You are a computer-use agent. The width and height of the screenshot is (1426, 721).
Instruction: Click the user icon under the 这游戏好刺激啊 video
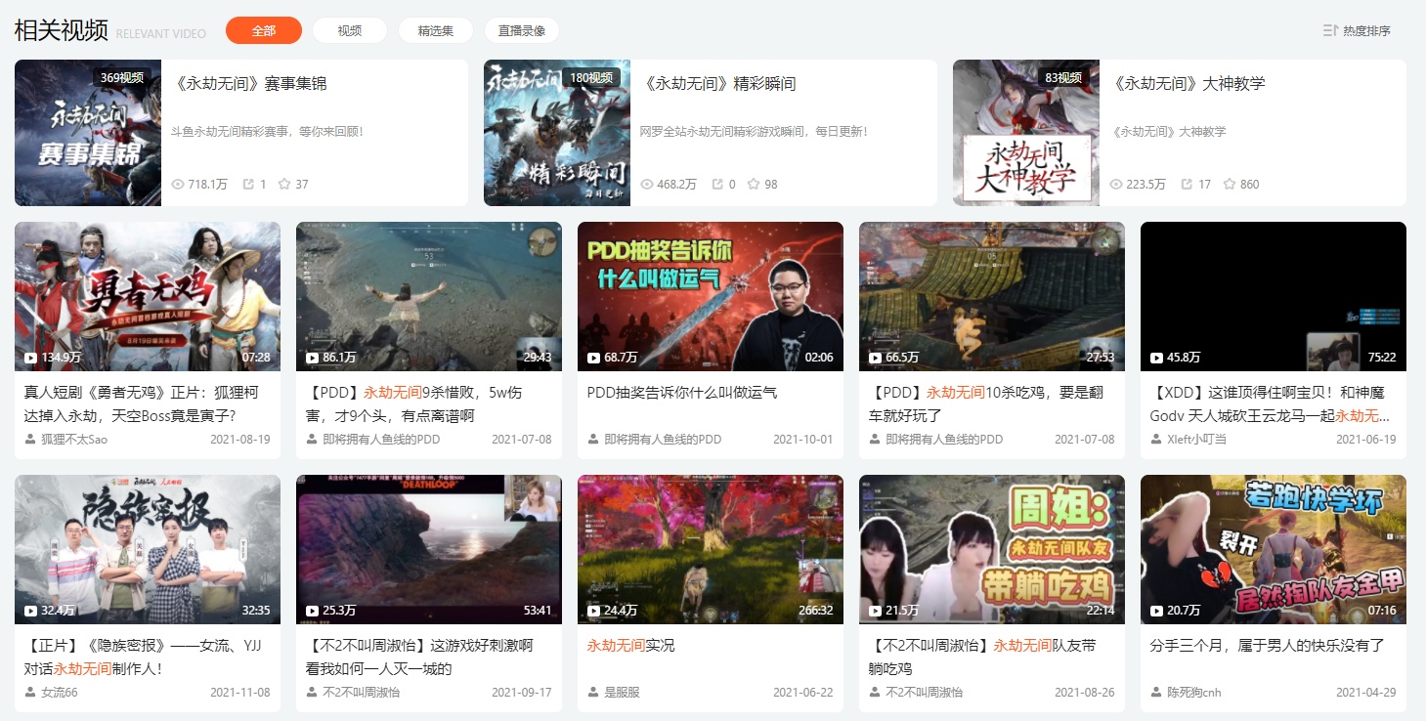(x=313, y=692)
